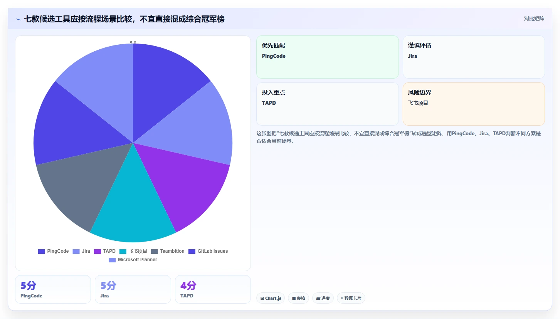Screen dimensions: 560x319
Task: Open the 谨慎评估 Jira card
Action: coord(474,57)
